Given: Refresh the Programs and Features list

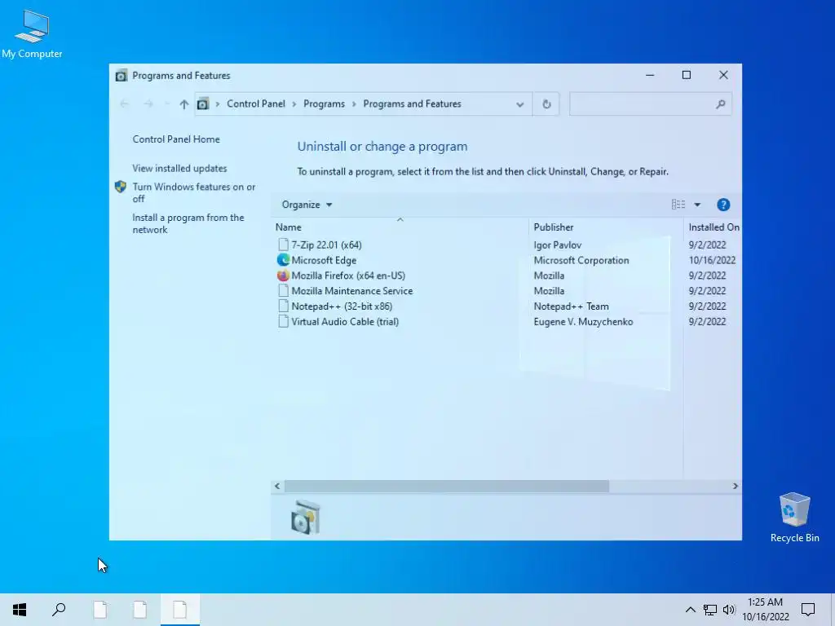Looking at the screenshot, I should [x=546, y=104].
